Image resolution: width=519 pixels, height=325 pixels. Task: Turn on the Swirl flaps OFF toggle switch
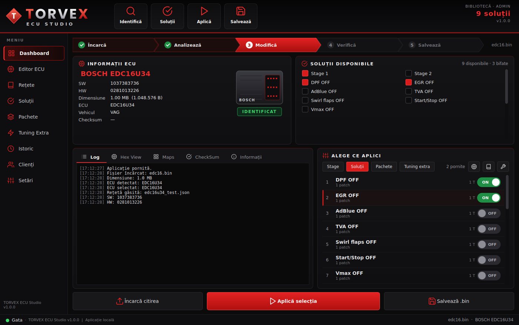[x=489, y=245]
